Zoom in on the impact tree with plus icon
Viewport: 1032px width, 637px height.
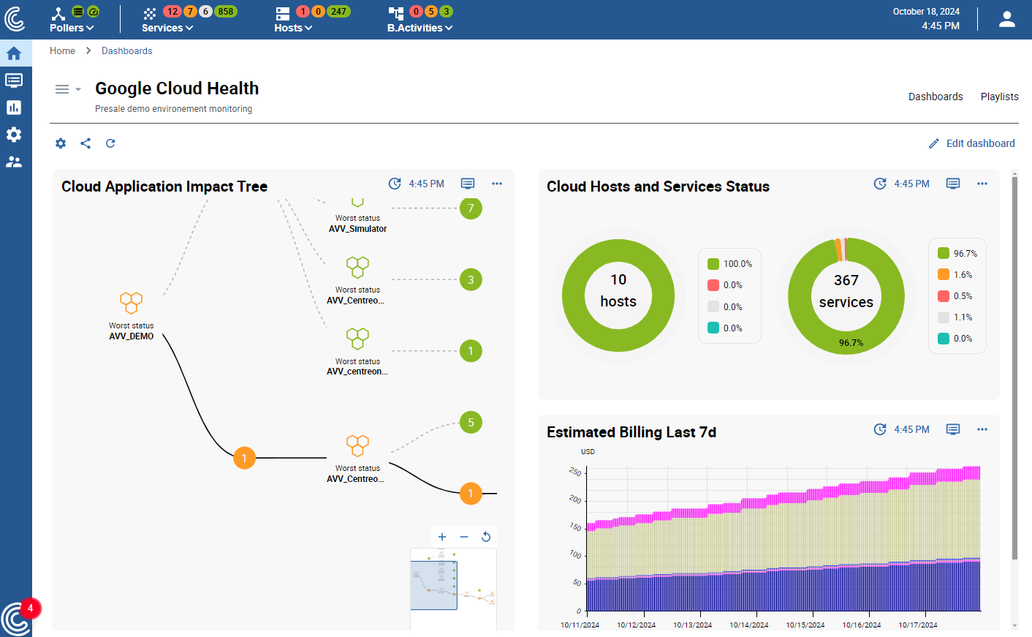click(x=442, y=537)
